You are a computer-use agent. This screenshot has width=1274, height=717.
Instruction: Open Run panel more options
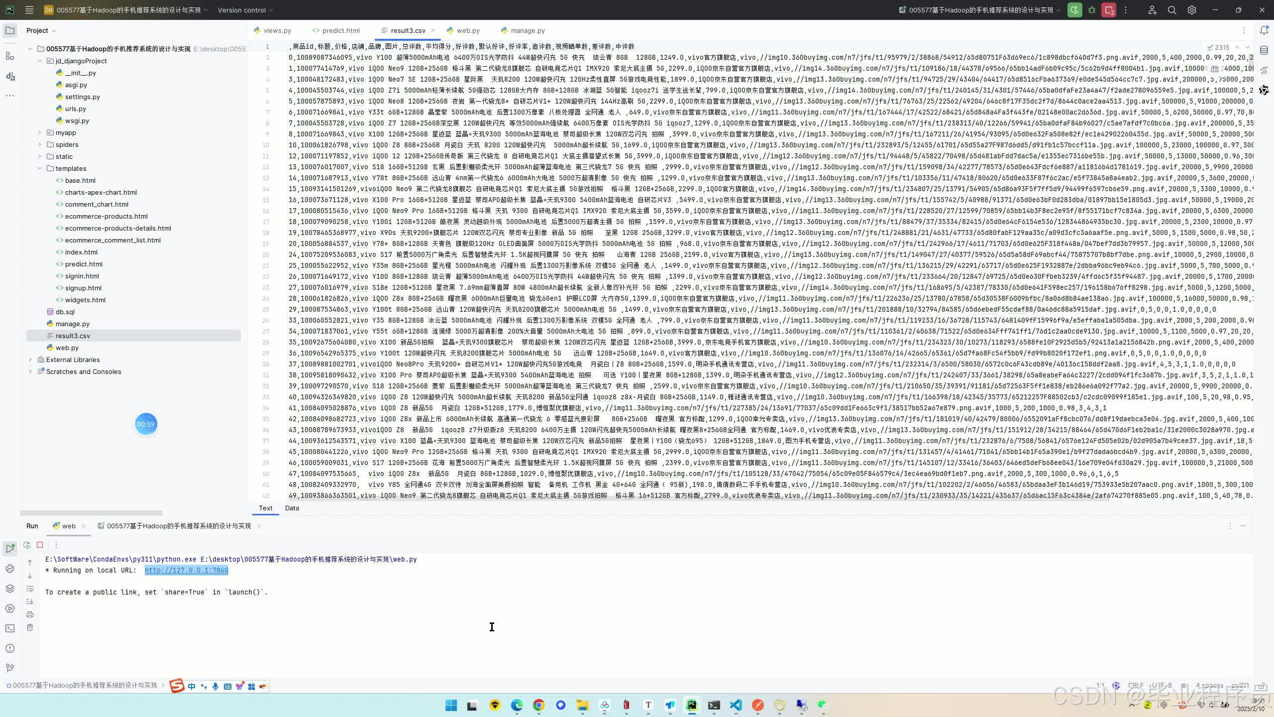click(x=56, y=545)
